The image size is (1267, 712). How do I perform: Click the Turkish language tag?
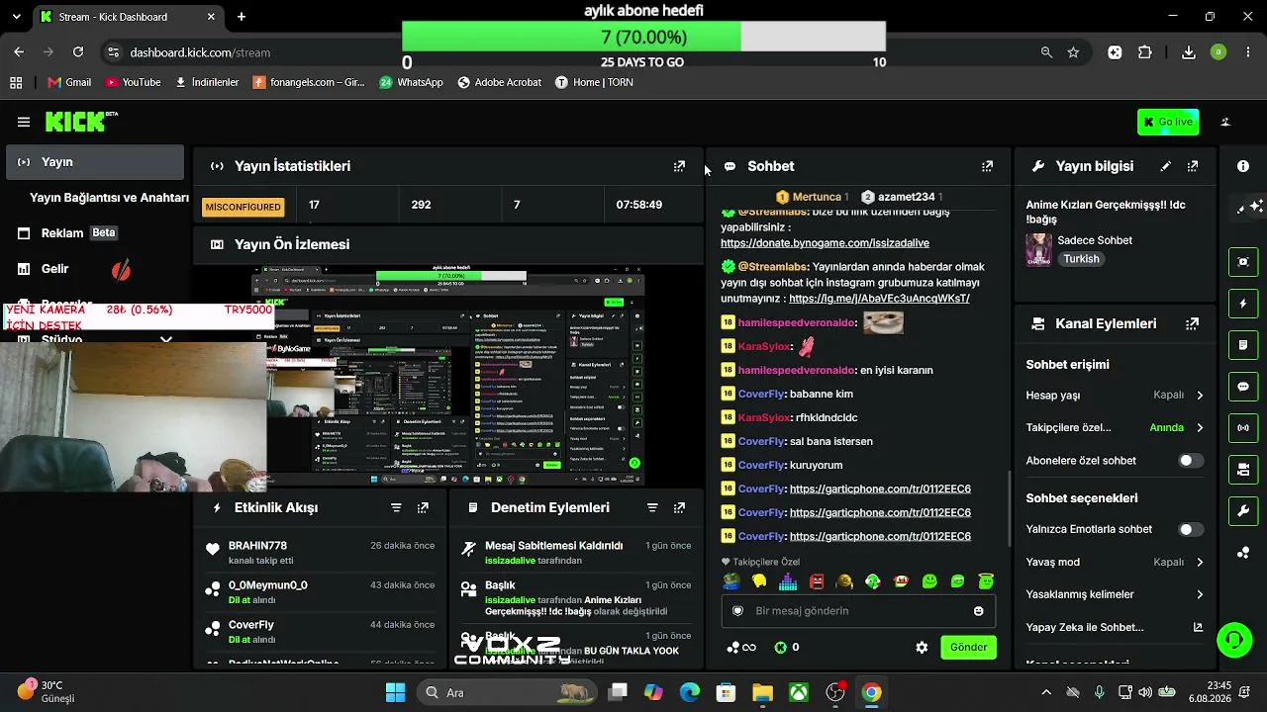pos(1081,259)
